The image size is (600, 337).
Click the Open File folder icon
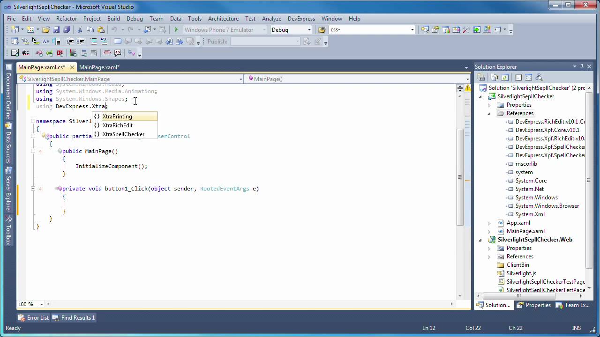(45, 29)
